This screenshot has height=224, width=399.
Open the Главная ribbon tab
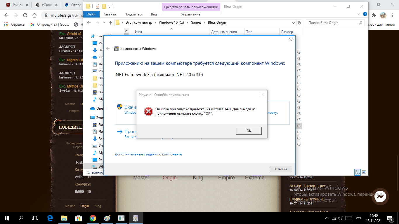coord(110,14)
